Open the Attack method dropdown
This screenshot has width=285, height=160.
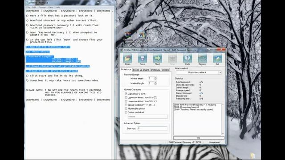click(220, 72)
